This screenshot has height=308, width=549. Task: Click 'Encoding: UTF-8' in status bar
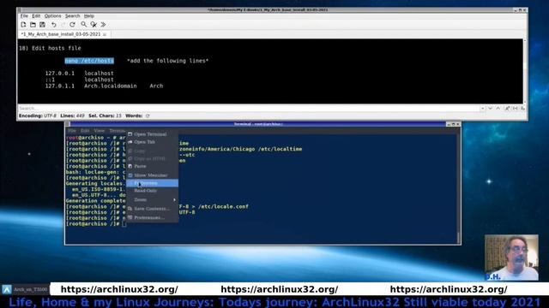tap(38, 116)
